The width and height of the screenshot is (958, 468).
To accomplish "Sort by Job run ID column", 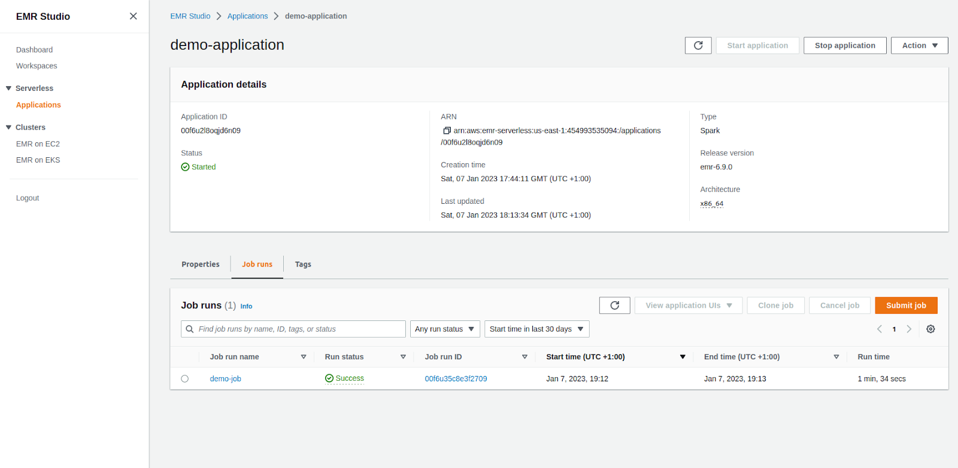I will point(525,357).
